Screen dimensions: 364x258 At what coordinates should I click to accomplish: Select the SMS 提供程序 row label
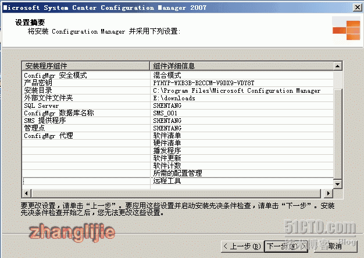coord(45,121)
